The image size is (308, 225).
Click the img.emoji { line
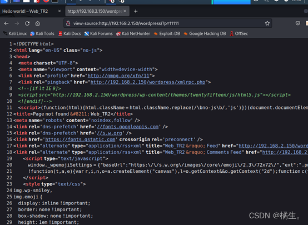coord(28,197)
